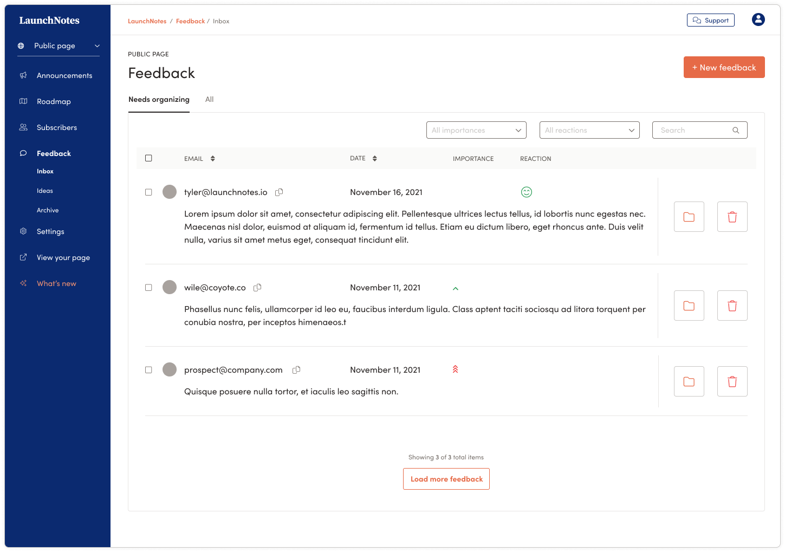Open the All importances dropdown
Image resolution: width=785 pixels, height=552 pixels.
(x=476, y=130)
